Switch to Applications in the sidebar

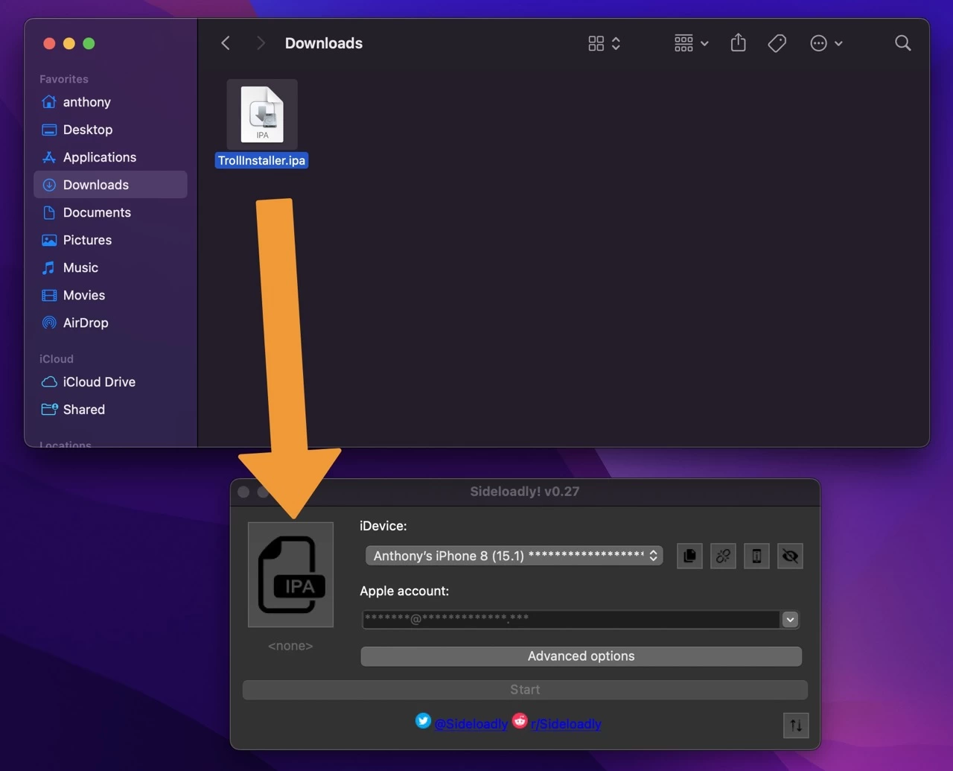[x=101, y=157]
